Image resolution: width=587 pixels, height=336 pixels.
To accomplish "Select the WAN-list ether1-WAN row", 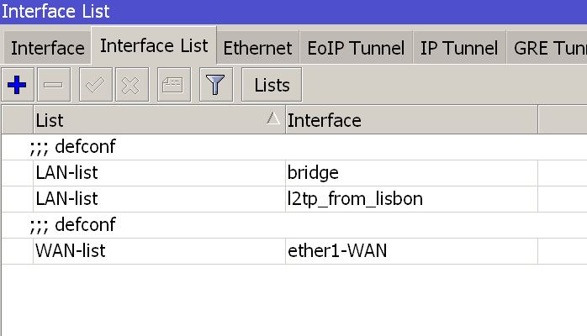I will click(294, 251).
